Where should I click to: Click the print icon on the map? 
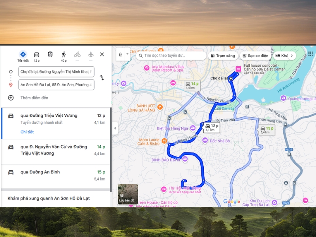(x=120, y=56)
